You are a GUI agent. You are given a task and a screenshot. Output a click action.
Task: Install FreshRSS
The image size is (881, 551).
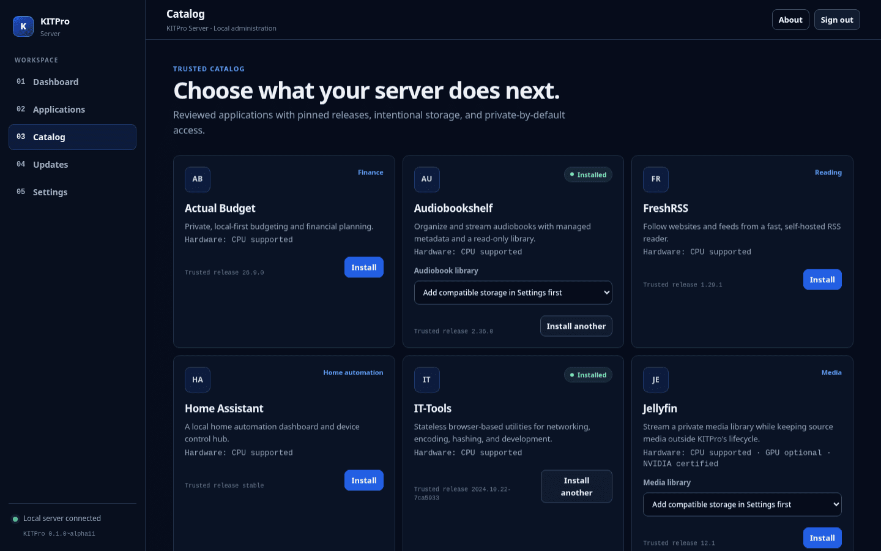pos(822,280)
